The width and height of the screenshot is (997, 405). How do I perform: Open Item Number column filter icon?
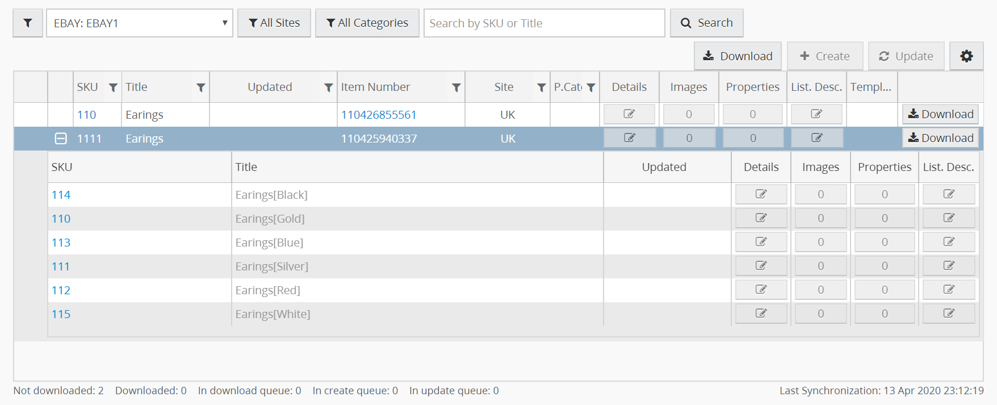click(x=456, y=87)
